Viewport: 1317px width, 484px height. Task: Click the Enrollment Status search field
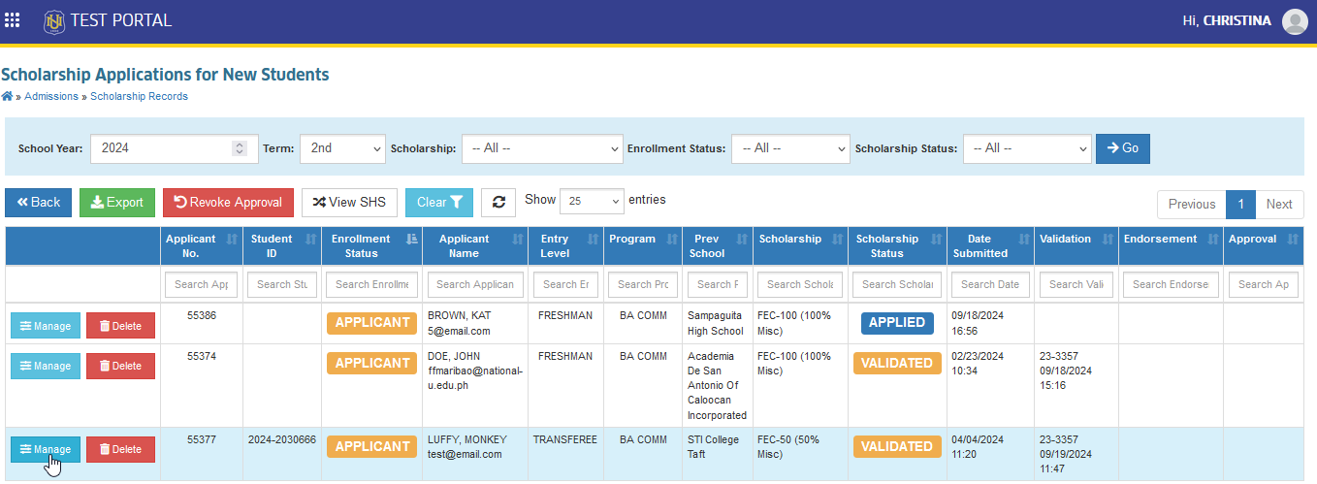[x=372, y=284]
